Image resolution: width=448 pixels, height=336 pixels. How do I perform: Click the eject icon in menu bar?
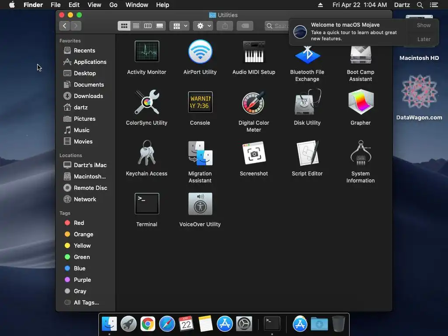click(320, 5)
